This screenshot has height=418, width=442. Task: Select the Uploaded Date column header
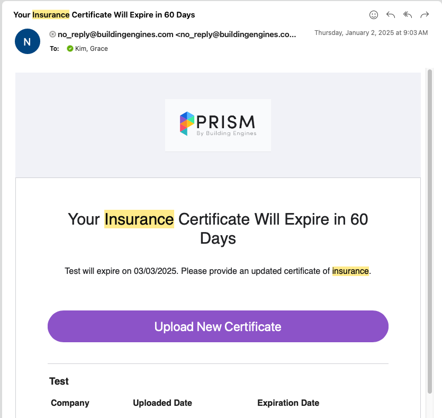point(162,403)
